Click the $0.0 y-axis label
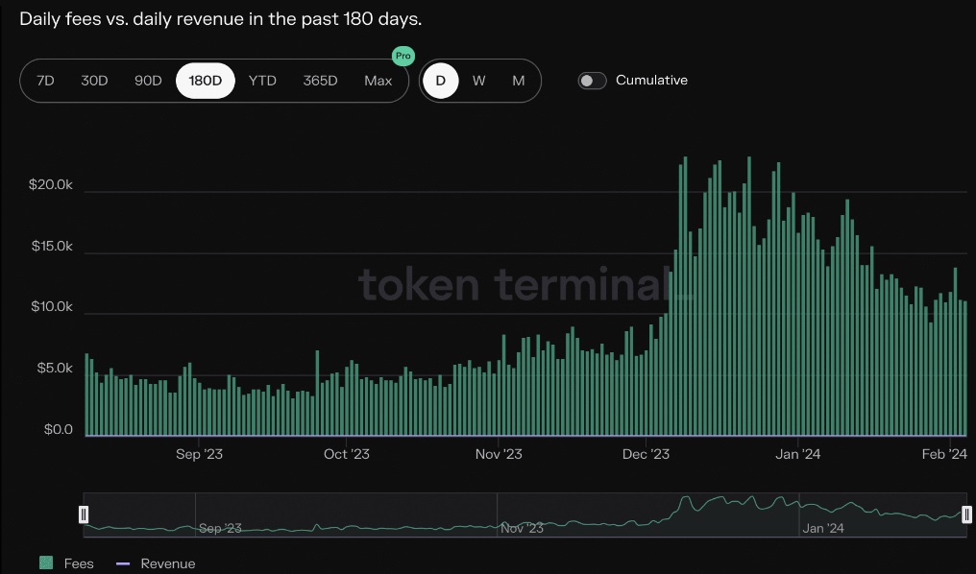Screen dimensions: 976x574 58,430
